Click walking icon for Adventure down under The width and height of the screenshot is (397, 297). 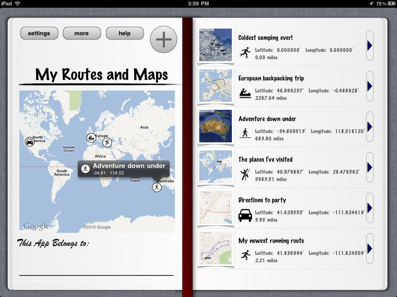click(245, 133)
